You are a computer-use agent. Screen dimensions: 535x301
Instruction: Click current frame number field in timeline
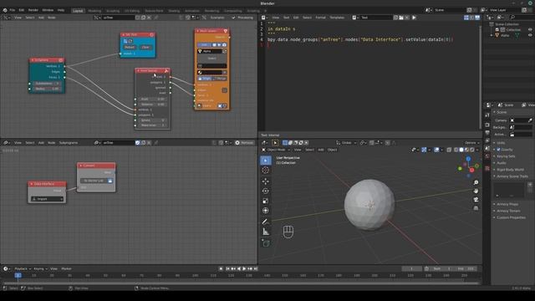pyautogui.click(x=411, y=269)
